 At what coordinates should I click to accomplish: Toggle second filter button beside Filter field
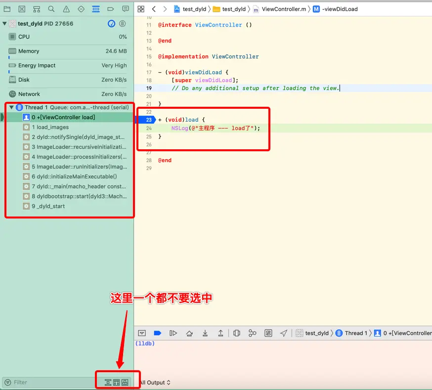tap(117, 383)
